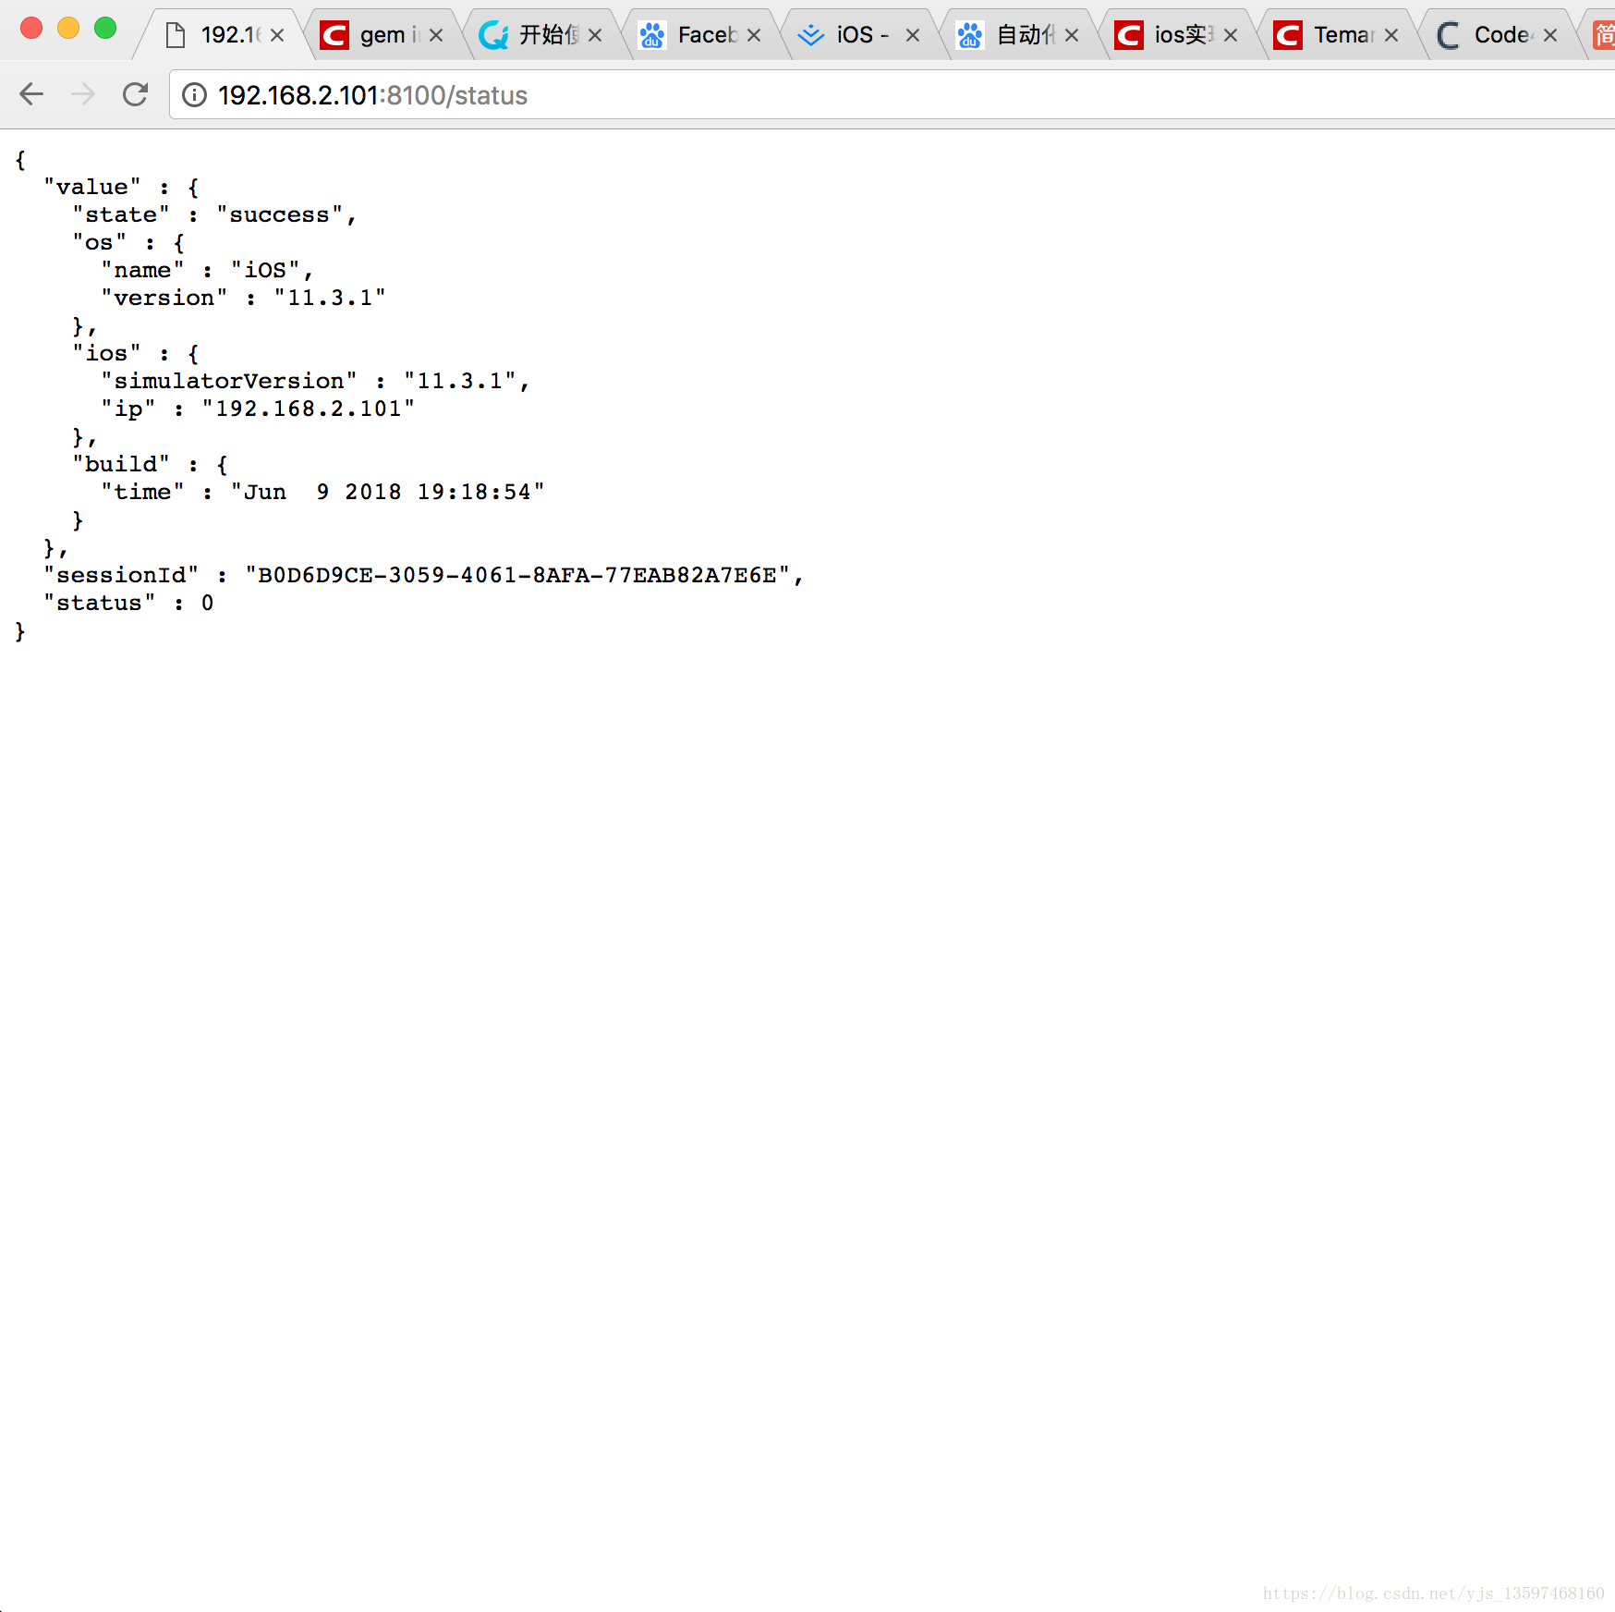Close the 'Temar' tab
Image resolution: width=1615 pixels, height=1612 pixels.
coord(1391,35)
